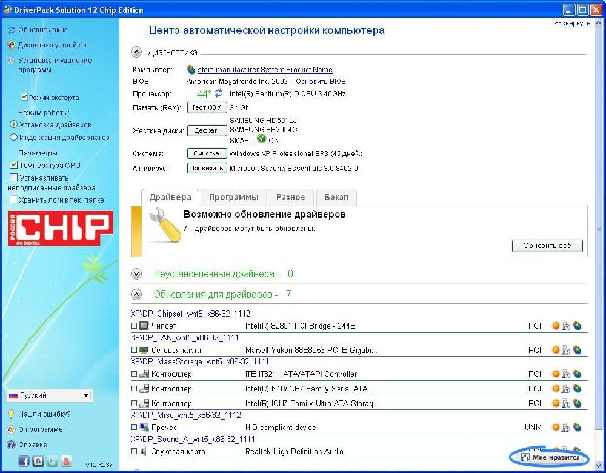Collapse the Обновления для драйверов section
The image size is (606, 473).
tap(136, 294)
